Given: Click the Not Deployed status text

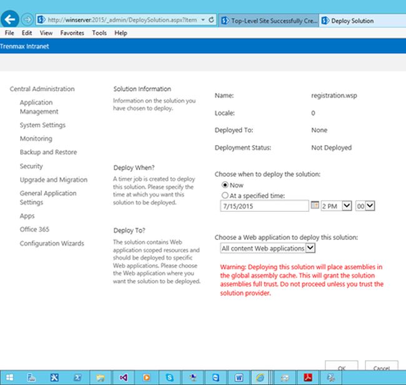Looking at the screenshot, I should click(332, 147).
